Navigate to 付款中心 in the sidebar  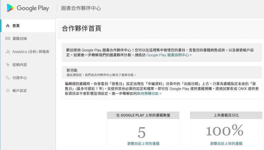click(20, 78)
